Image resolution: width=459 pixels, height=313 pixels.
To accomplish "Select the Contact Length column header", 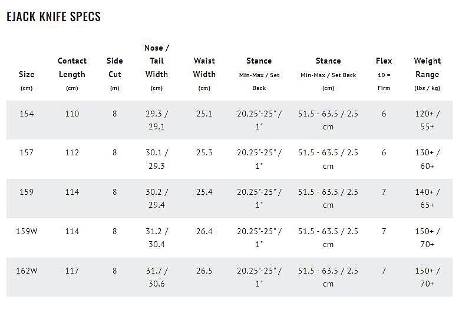I will [x=72, y=68].
